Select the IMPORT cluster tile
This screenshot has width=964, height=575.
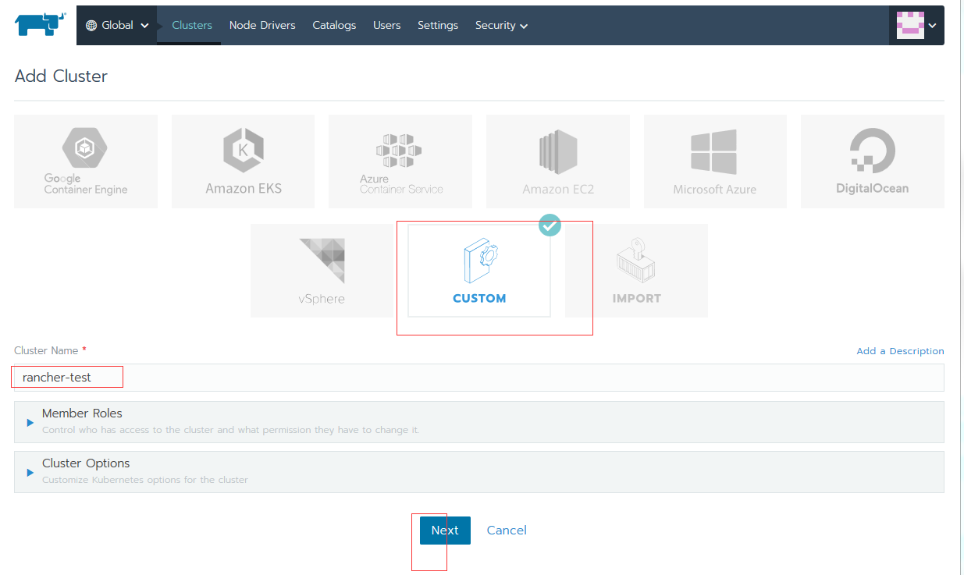pos(636,271)
